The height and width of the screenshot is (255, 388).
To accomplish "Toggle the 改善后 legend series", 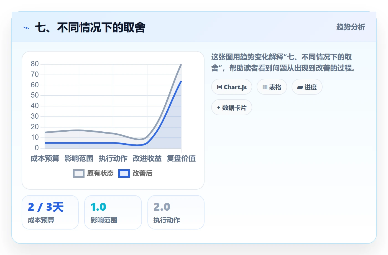I will click(136, 174).
